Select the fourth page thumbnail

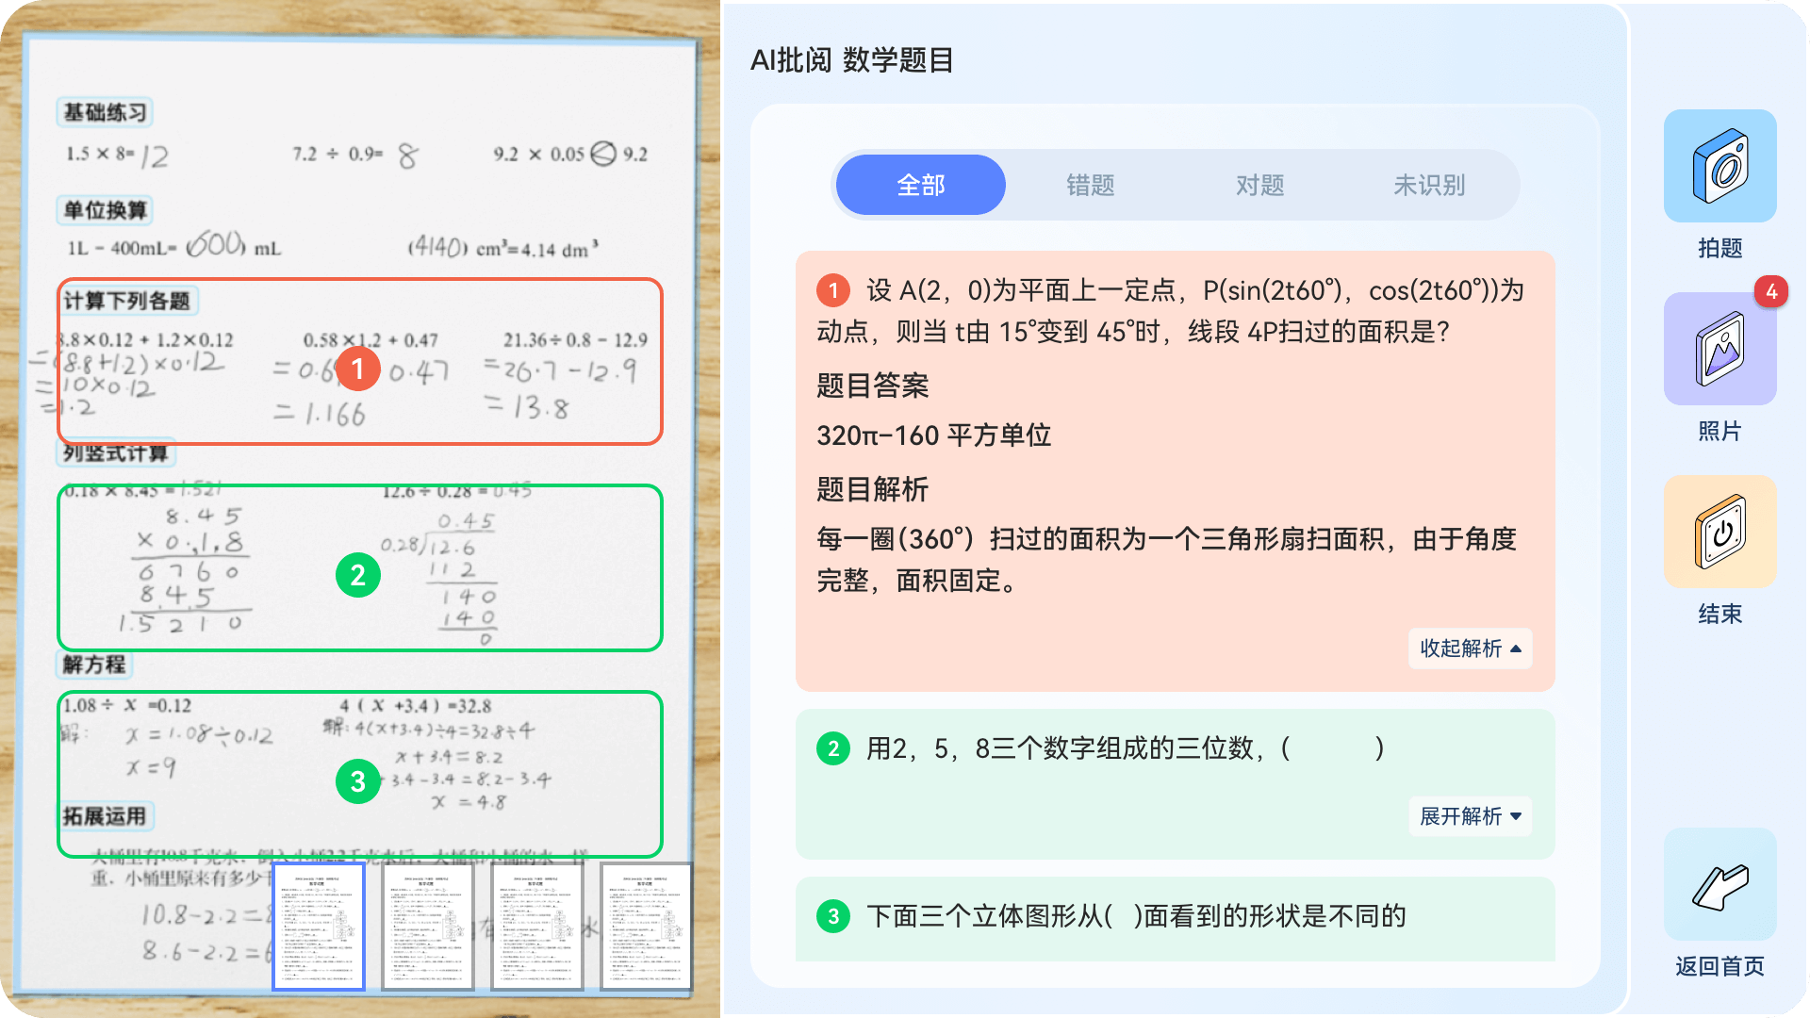pos(647,926)
